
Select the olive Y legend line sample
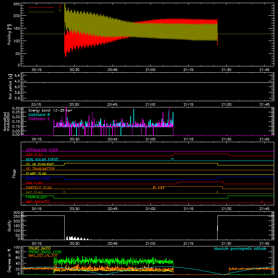41,12
